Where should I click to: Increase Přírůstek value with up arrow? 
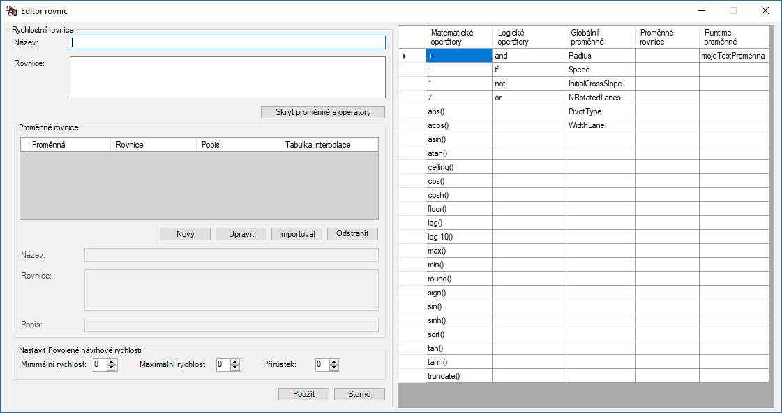(x=333, y=361)
